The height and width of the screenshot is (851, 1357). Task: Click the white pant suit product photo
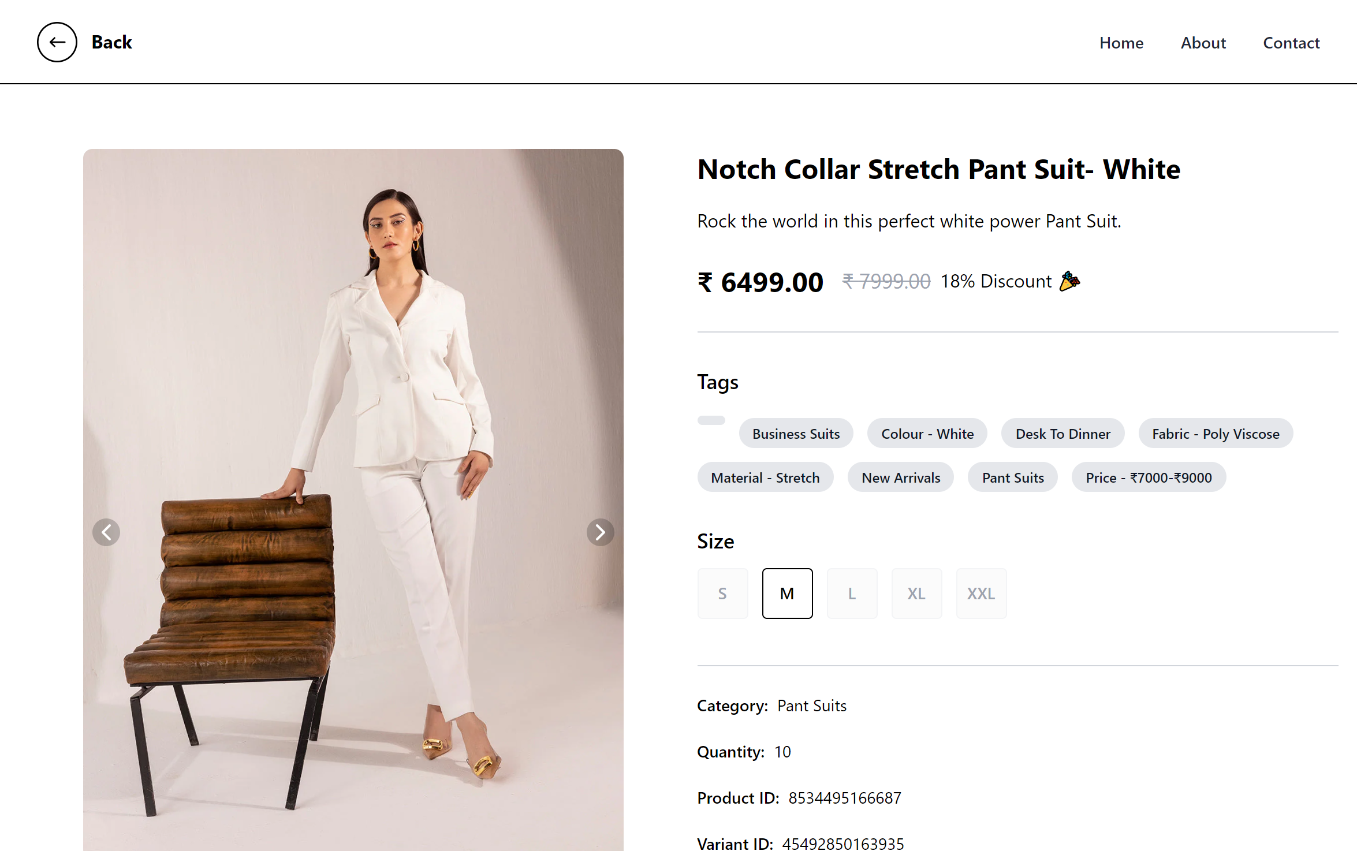click(353, 499)
